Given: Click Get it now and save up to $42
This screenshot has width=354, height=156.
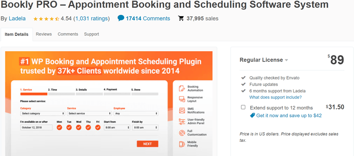Looking at the screenshot, I should click(x=289, y=116).
